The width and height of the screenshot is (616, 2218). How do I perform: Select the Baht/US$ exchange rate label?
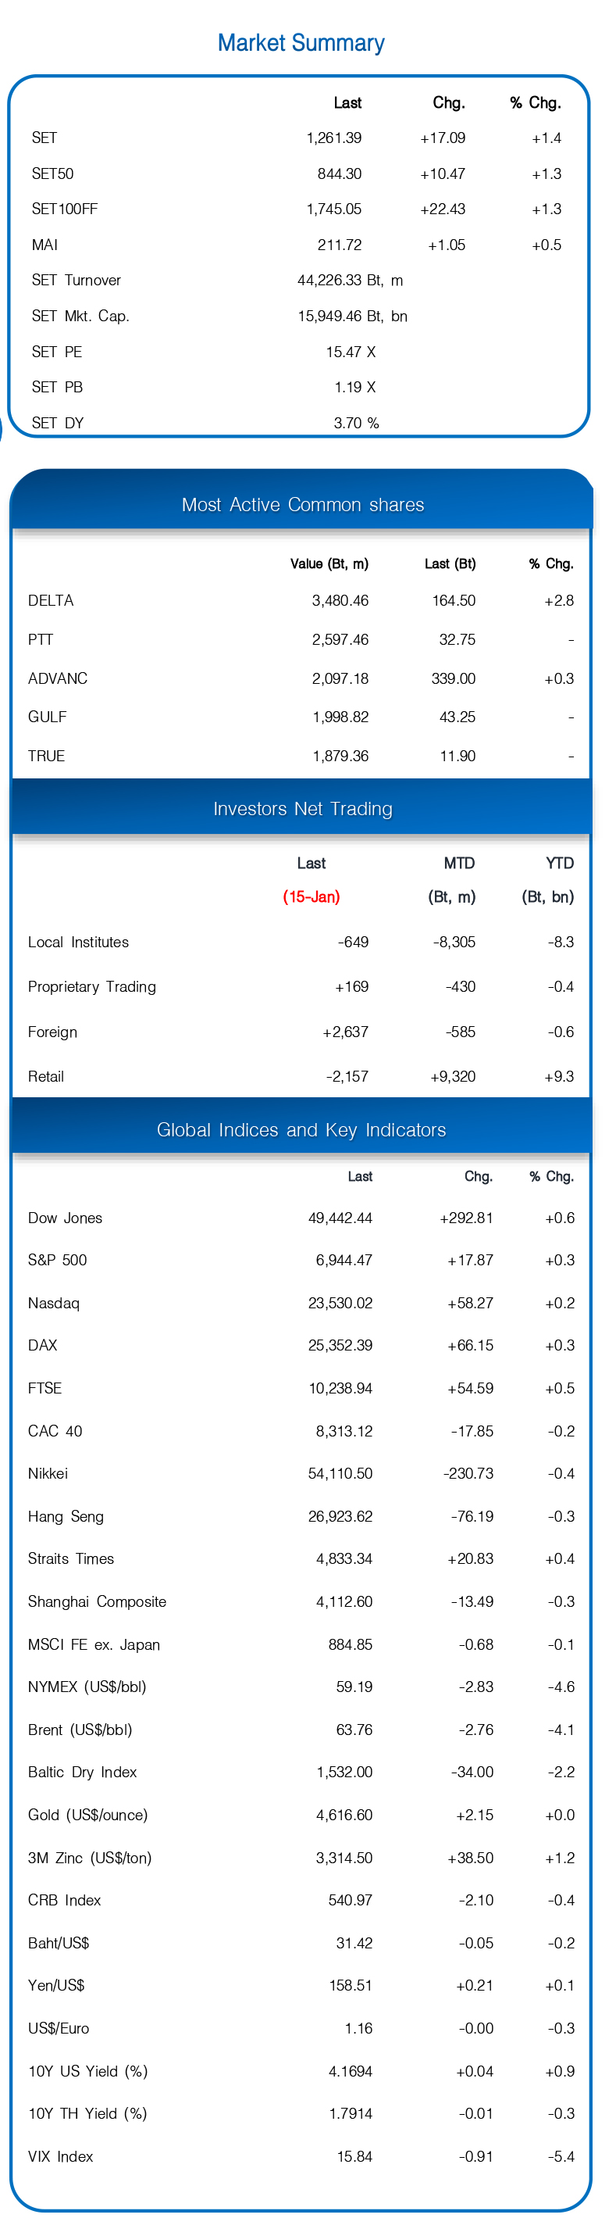coord(59,1942)
